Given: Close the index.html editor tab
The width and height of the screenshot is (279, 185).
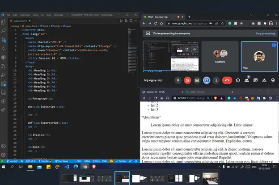Looking at the screenshot, I should click(x=30, y=21).
